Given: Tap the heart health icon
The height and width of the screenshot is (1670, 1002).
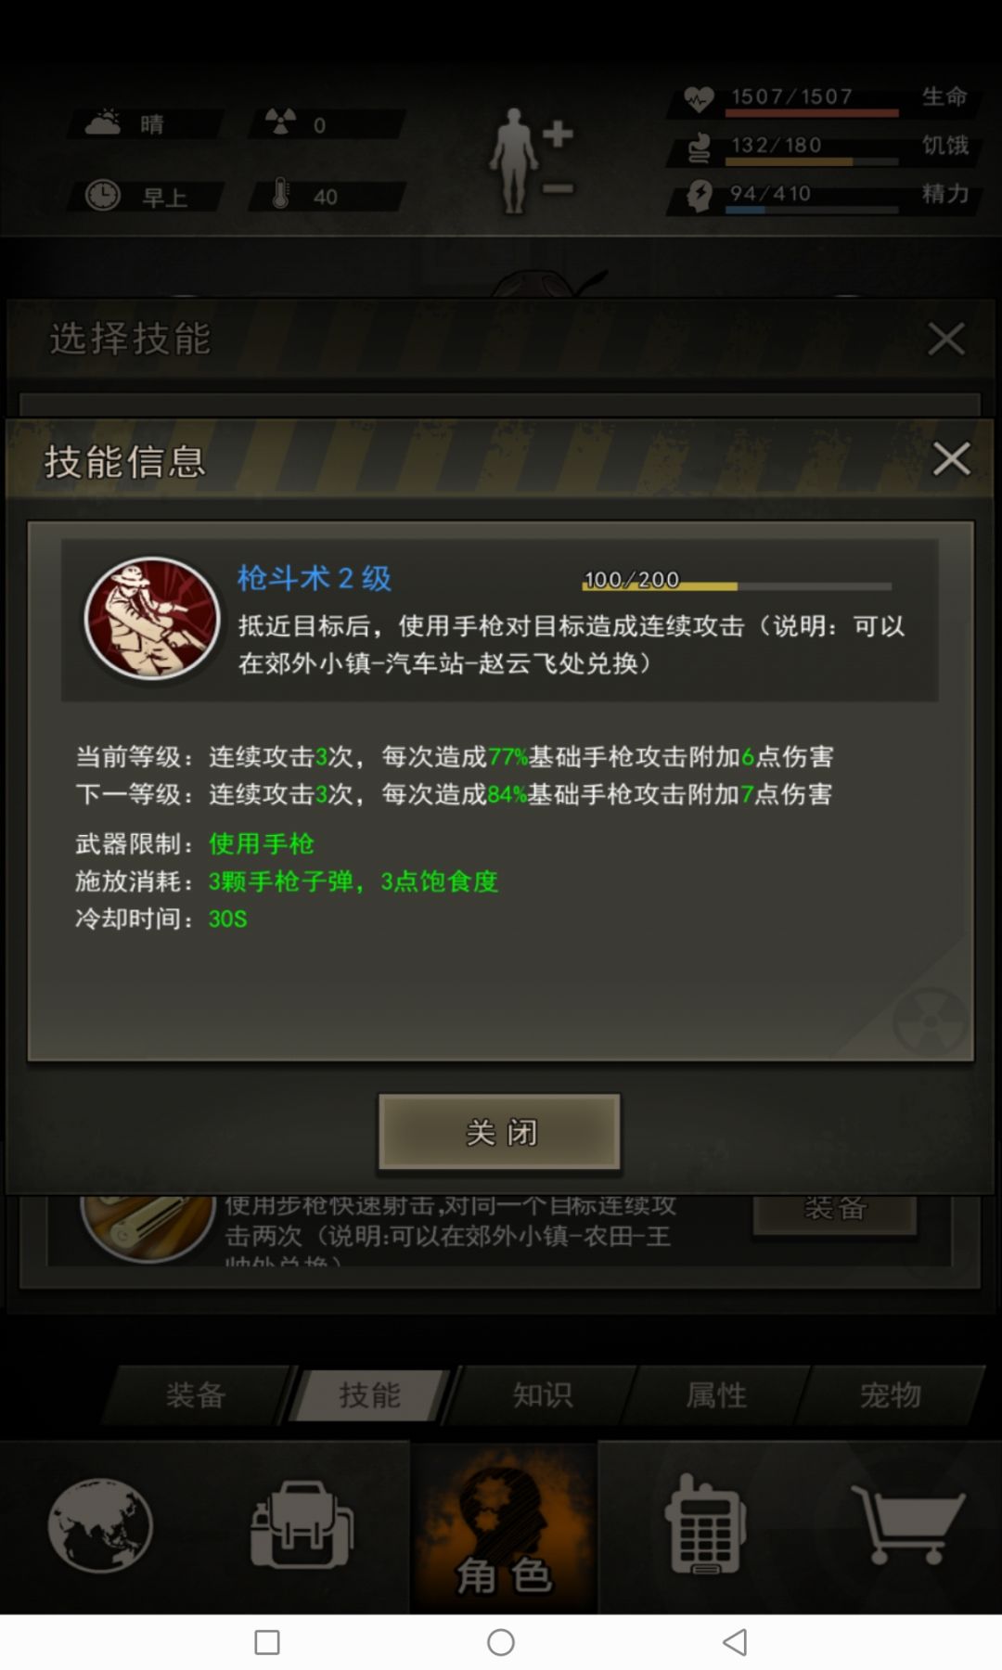Looking at the screenshot, I should pos(699,98).
